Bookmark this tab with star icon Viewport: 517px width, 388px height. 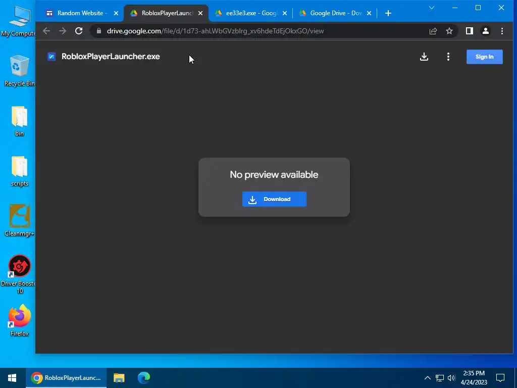click(x=449, y=31)
